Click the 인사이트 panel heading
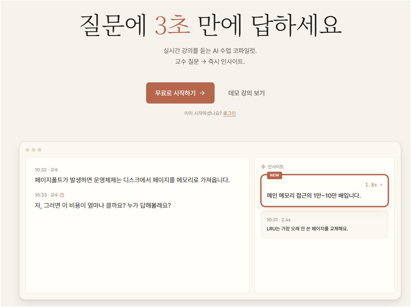The height and width of the screenshot is (307, 411). tap(276, 167)
